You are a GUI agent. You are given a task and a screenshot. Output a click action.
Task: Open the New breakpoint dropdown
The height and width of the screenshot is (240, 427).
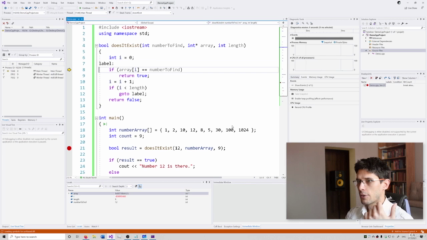(x=364, y=78)
